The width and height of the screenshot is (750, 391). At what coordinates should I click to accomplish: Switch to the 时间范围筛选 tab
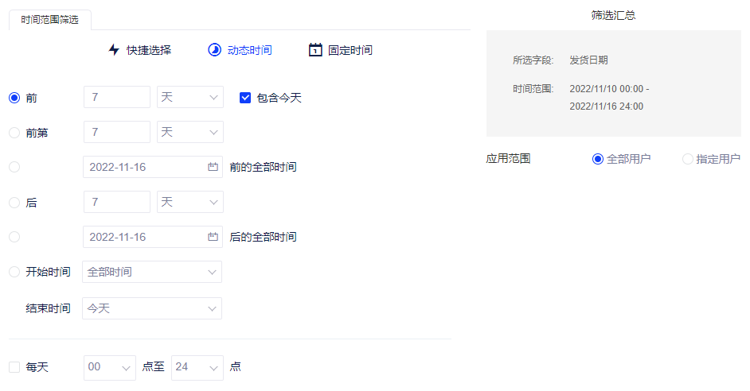(50, 19)
